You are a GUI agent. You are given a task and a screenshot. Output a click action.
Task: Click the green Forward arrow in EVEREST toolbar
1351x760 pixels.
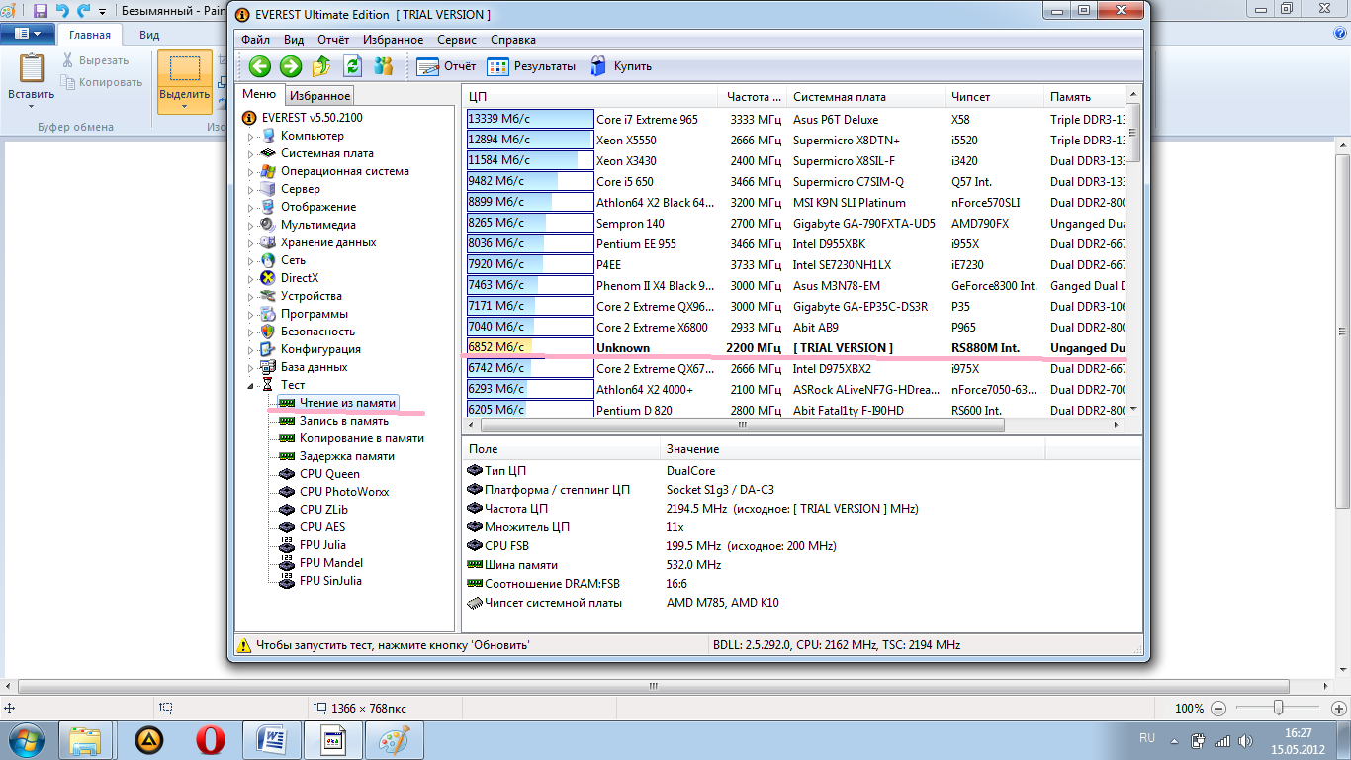(x=290, y=66)
